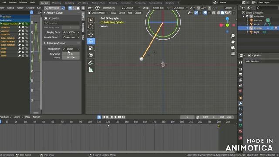The width and height of the screenshot is (279, 157).
Task: Open the Render menu
Action: click(13, 3)
